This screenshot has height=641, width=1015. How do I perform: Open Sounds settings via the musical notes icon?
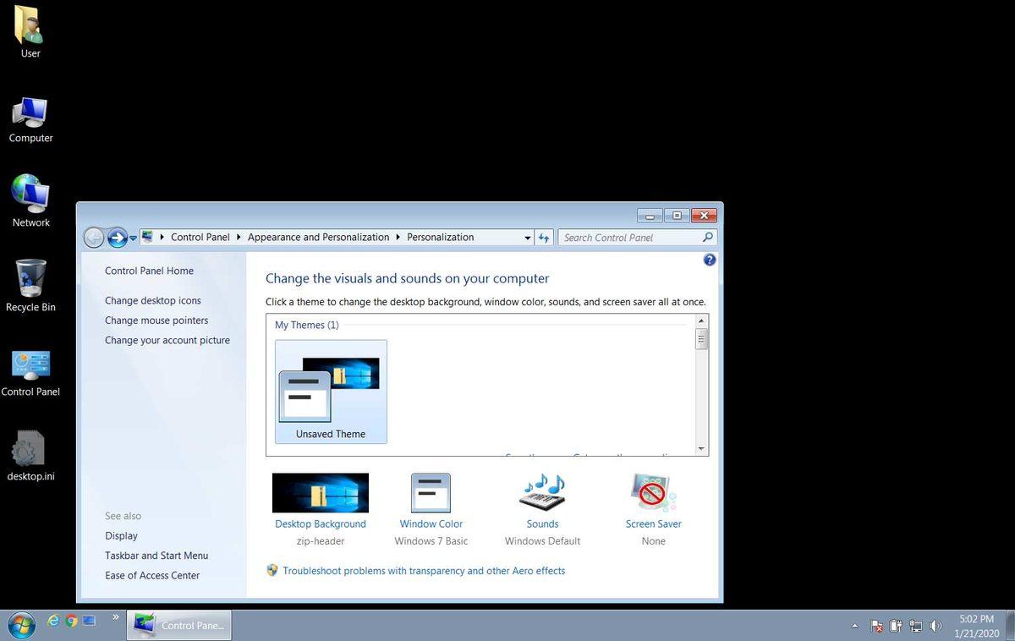[541, 492]
